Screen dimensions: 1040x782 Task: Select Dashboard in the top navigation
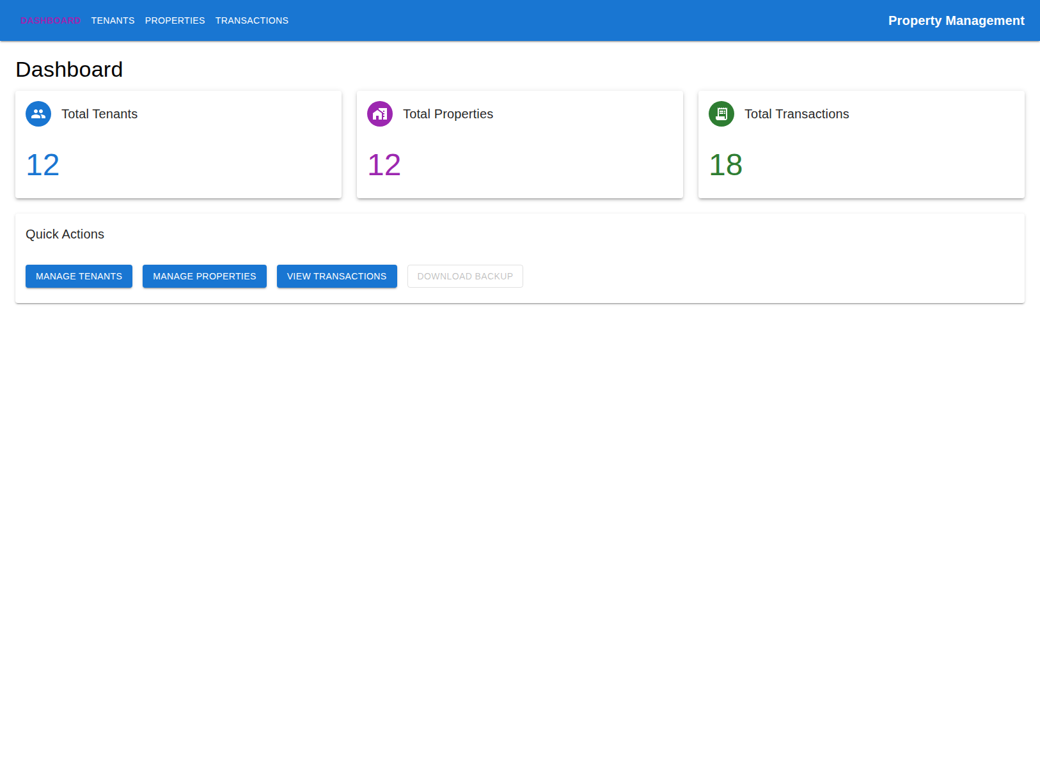[51, 20]
